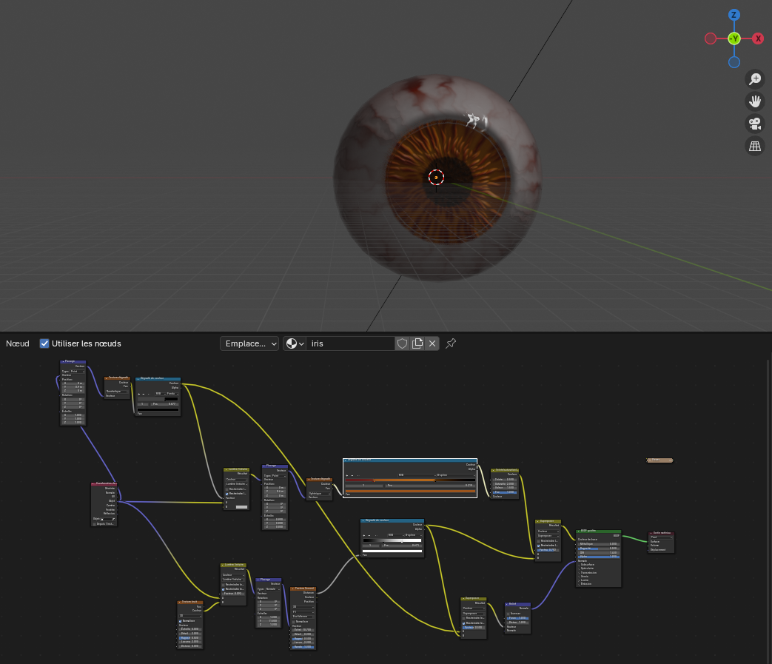Click the BSDF guidée node header
This screenshot has width=772, height=664.
coord(598,530)
